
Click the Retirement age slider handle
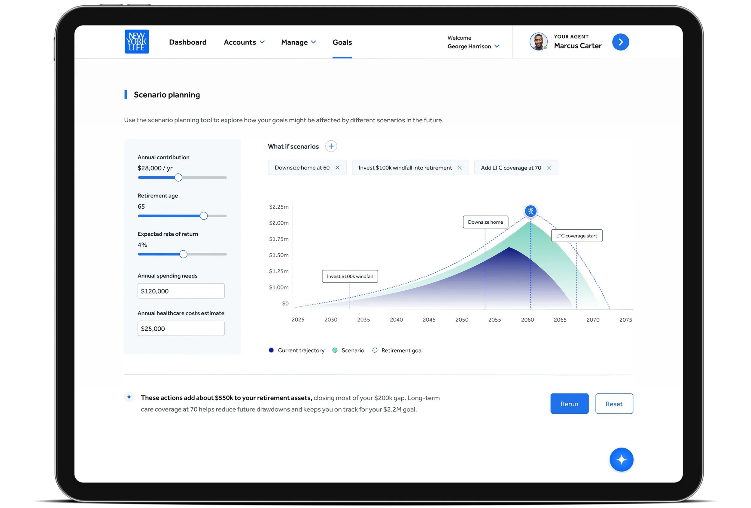pyautogui.click(x=204, y=216)
